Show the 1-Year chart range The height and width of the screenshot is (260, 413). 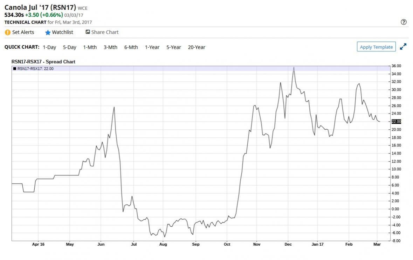[x=152, y=47]
